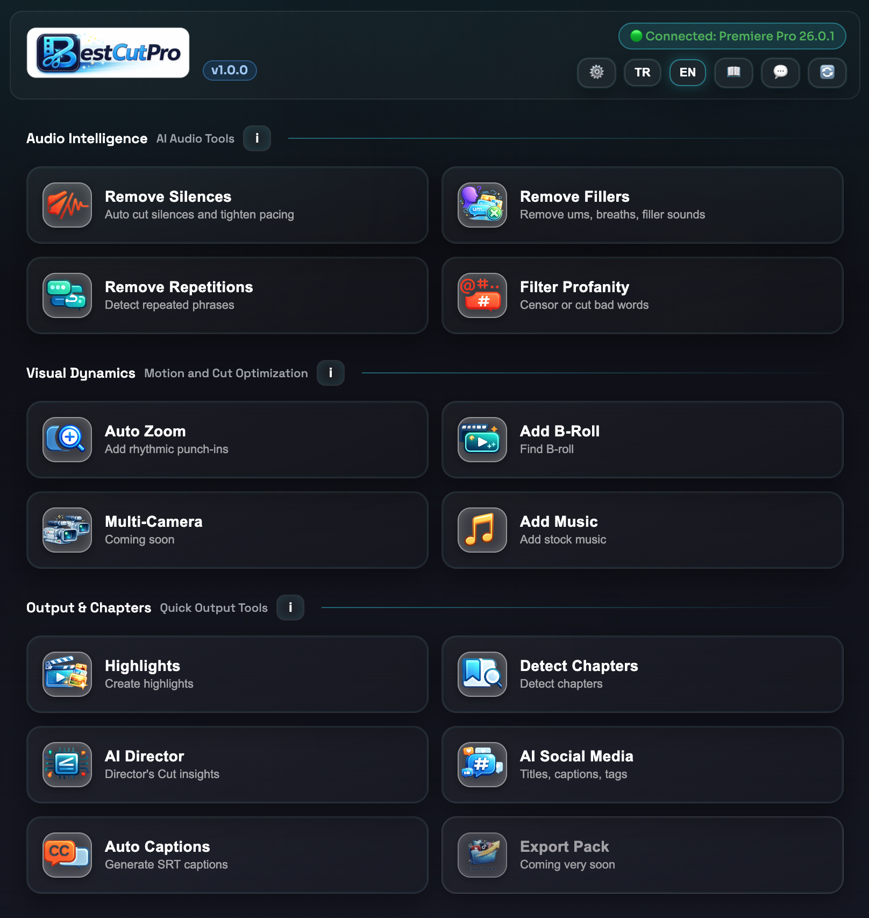The width and height of the screenshot is (869, 918).
Task: Click the Remove Fillers icon
Action: (482, 205)
